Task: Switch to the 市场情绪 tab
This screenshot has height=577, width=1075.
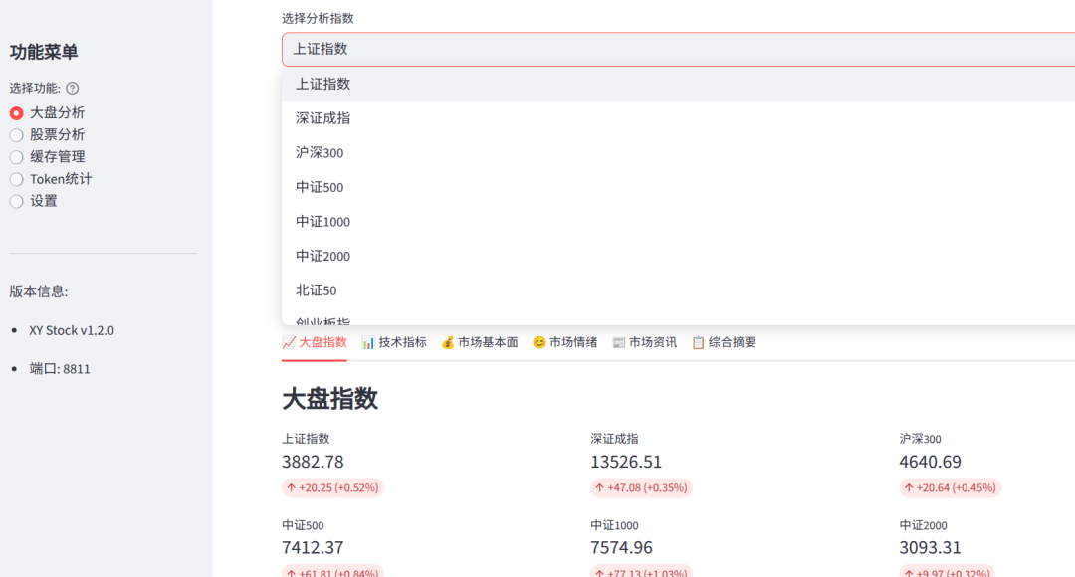Action: tap(564, 342)
